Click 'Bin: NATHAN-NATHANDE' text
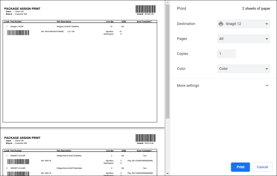 click(x=53, y=32)
